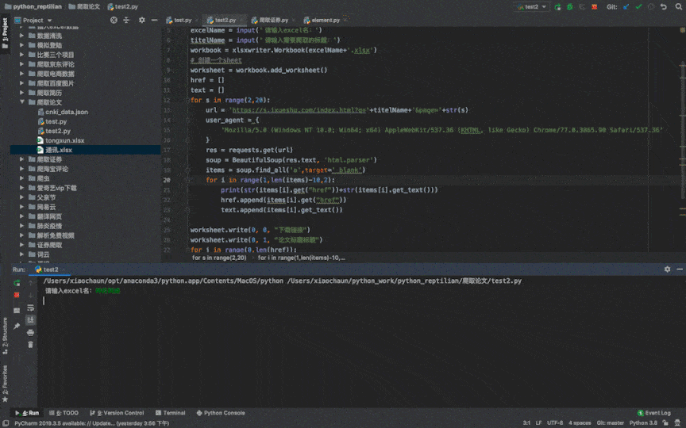This screenshot has width=686, height=428.
Task: Print the run console output
Action: 30,332
